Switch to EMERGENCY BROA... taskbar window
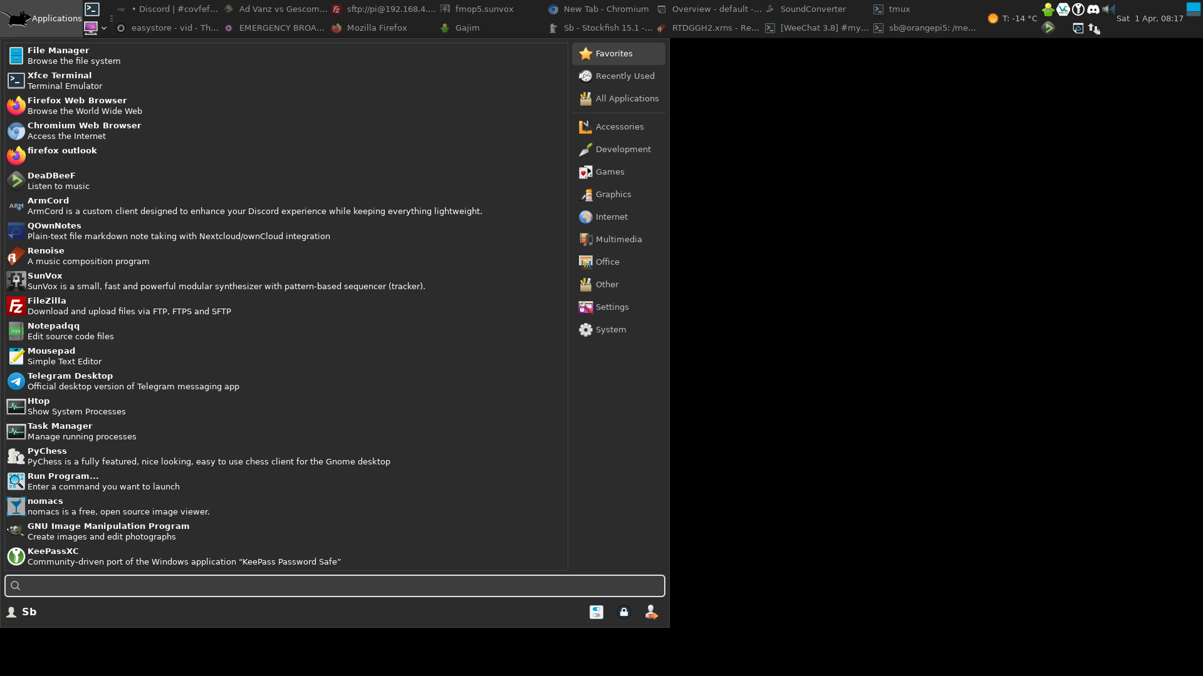This screenshot has width=1203, height=676. tap(276, 28)
